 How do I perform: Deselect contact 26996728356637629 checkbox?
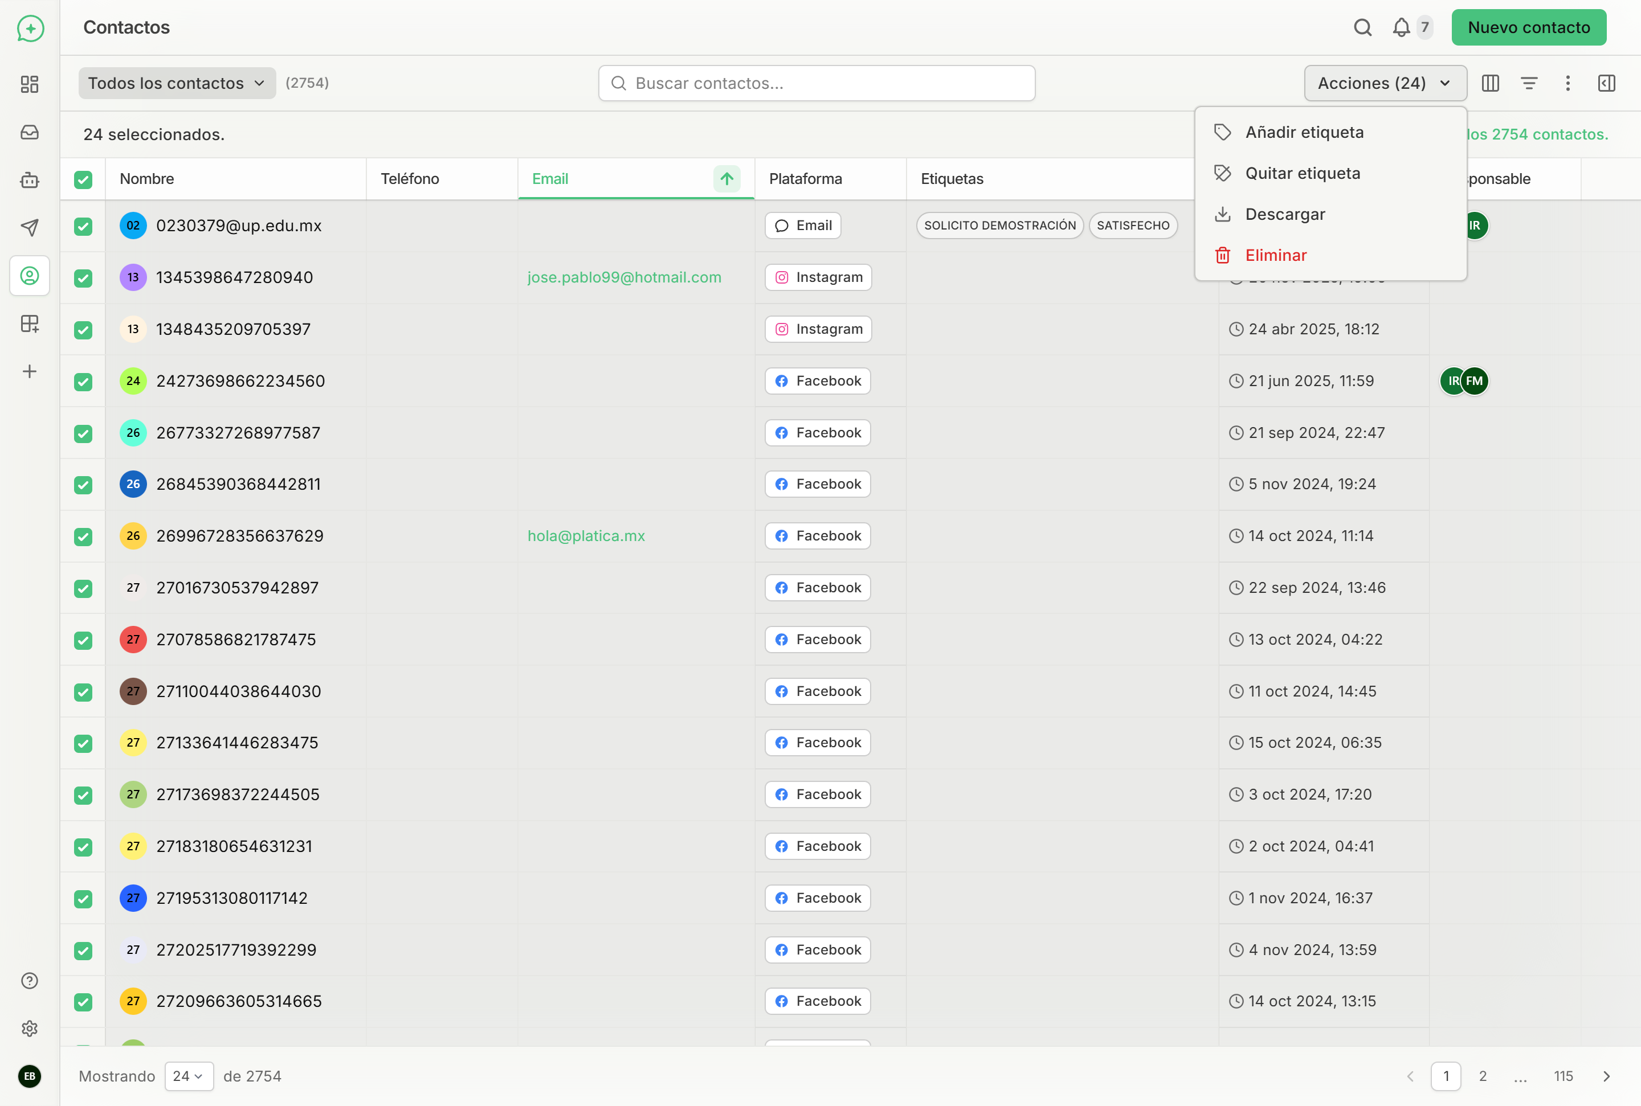83,537
